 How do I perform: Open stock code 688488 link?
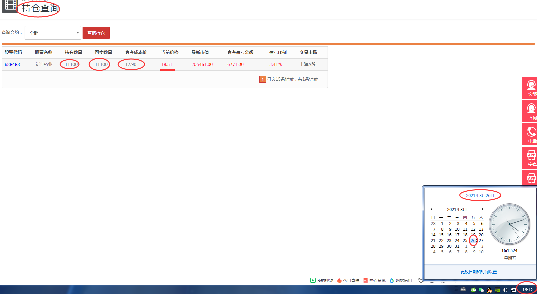(12, 64)
